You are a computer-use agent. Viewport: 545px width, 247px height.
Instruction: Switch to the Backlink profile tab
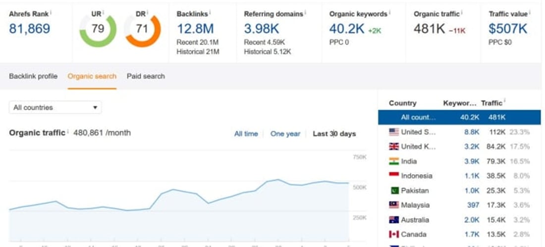33,76
